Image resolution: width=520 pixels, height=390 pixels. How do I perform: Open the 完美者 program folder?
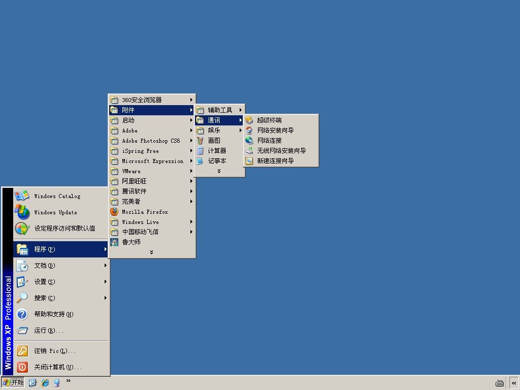pos(151,202)
